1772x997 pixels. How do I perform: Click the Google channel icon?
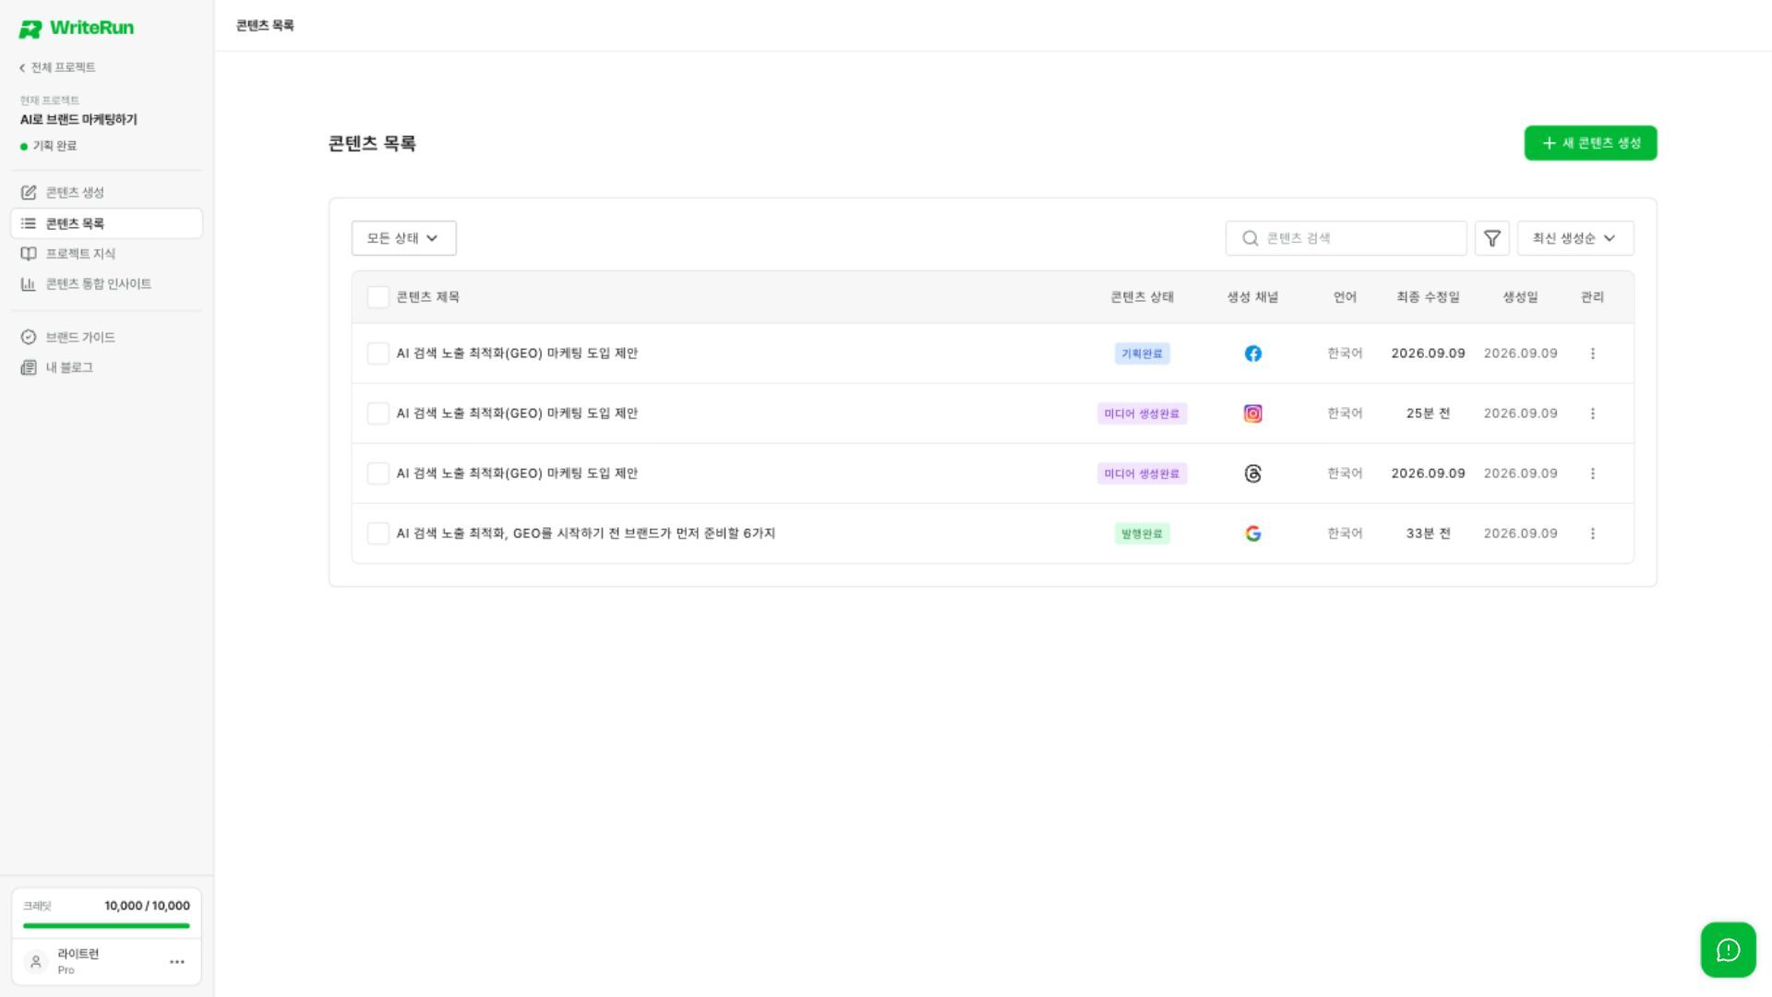[1252, 534]
